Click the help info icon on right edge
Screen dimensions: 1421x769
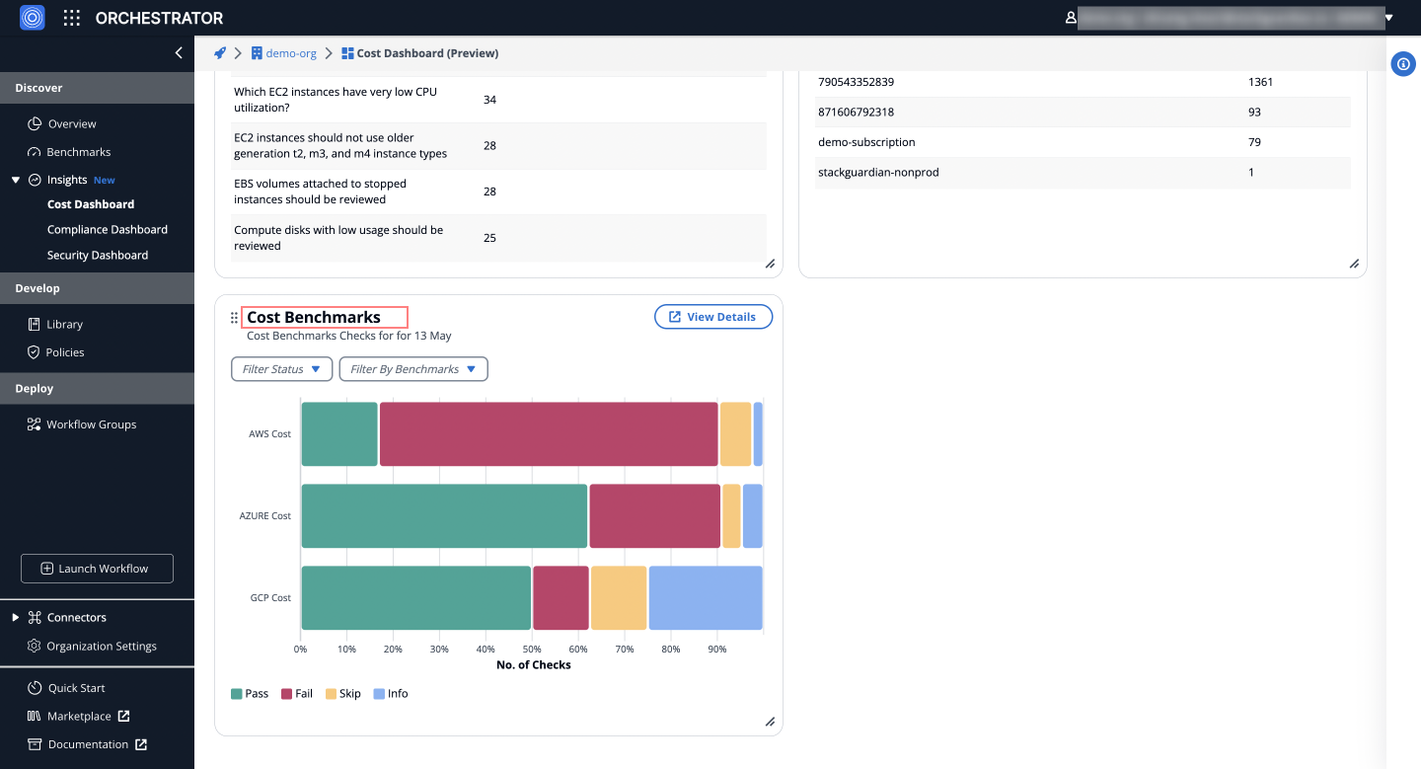pos(1403,63)
